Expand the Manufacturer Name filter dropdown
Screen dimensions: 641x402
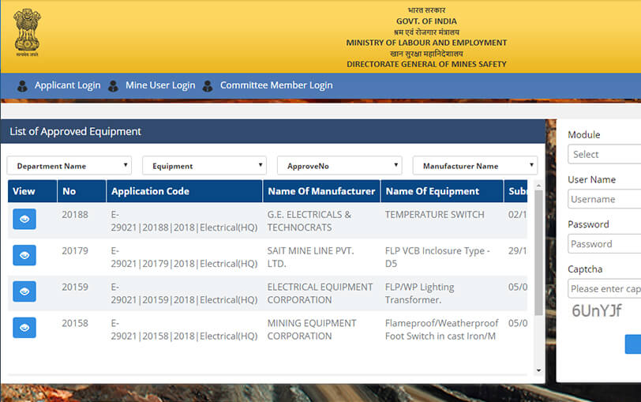[475, 166]
